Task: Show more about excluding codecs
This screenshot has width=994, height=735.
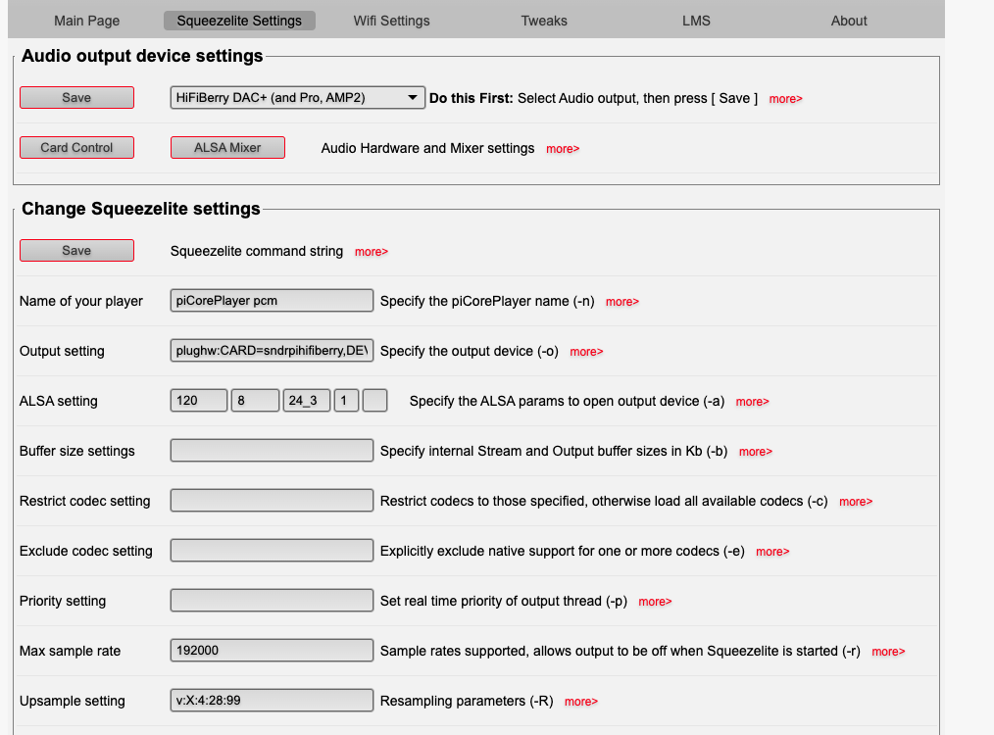Action: point(772,552)
